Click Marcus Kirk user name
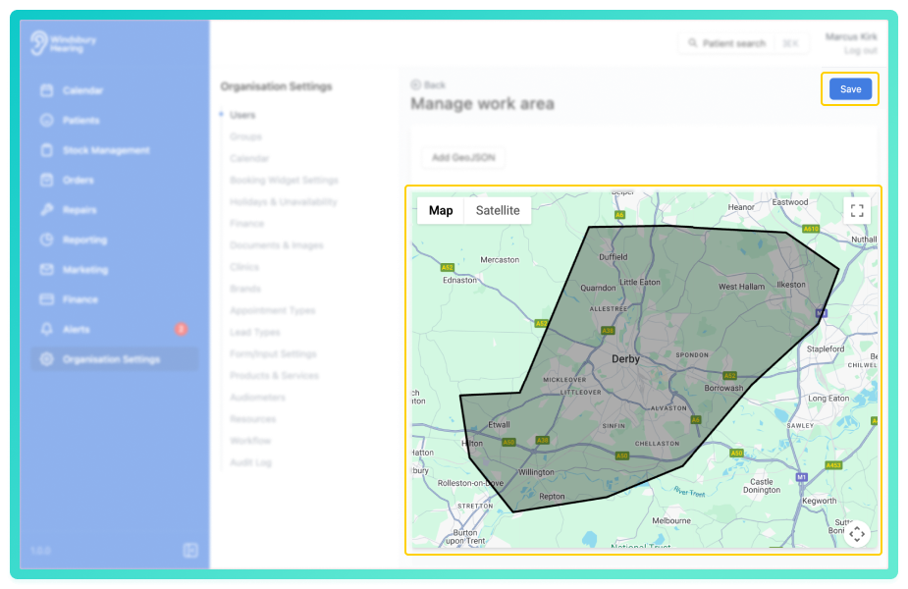 pos(851,36)
